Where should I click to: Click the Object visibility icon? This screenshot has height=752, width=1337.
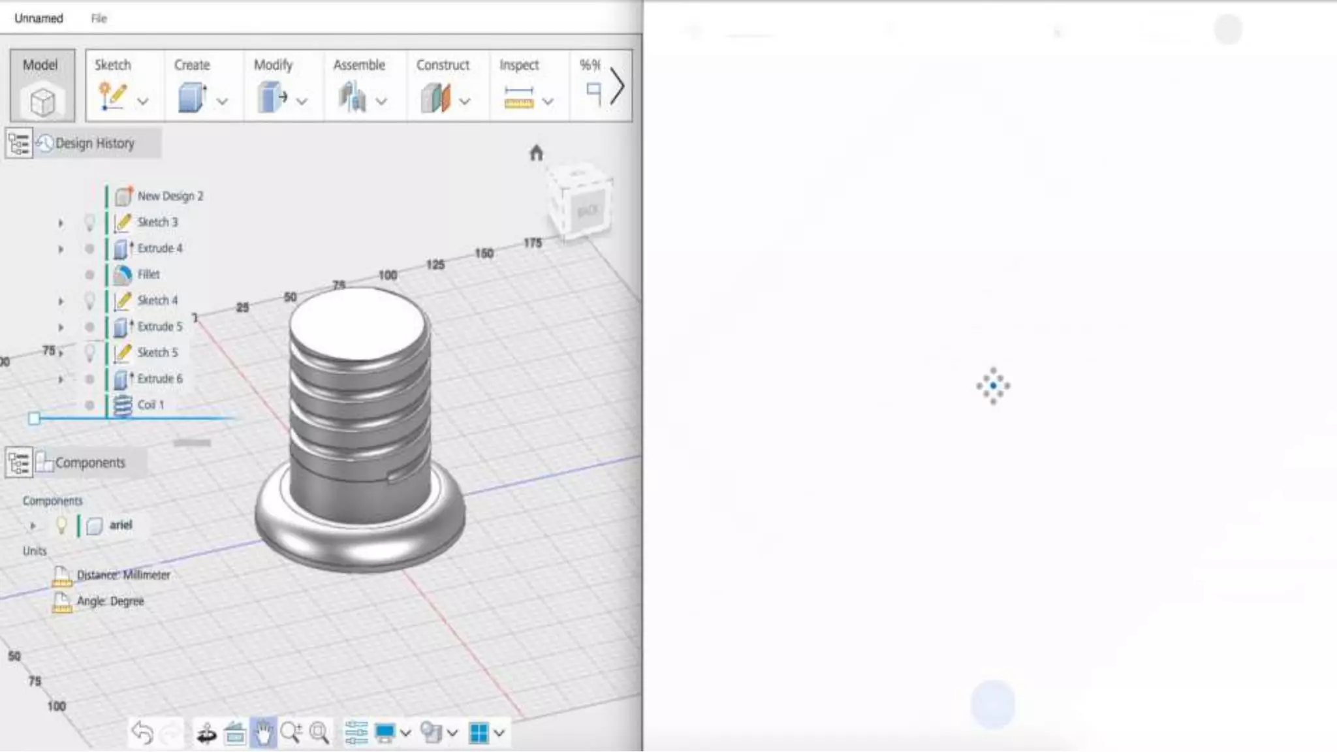pos(431,733)
